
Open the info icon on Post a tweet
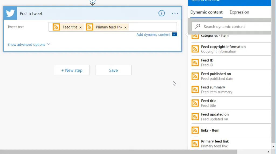161,13
